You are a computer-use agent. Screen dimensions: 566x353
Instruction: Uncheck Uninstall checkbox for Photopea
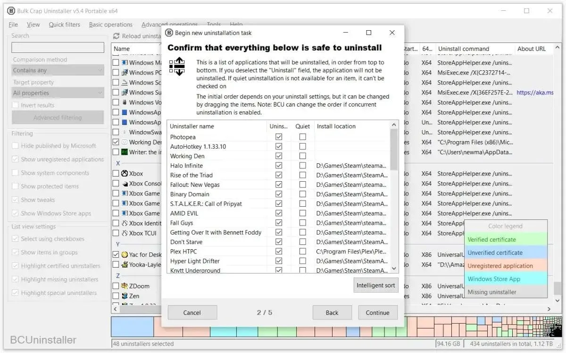(x=279, y=137)
